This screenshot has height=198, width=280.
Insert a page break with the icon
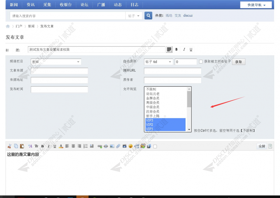click(137, 146)
